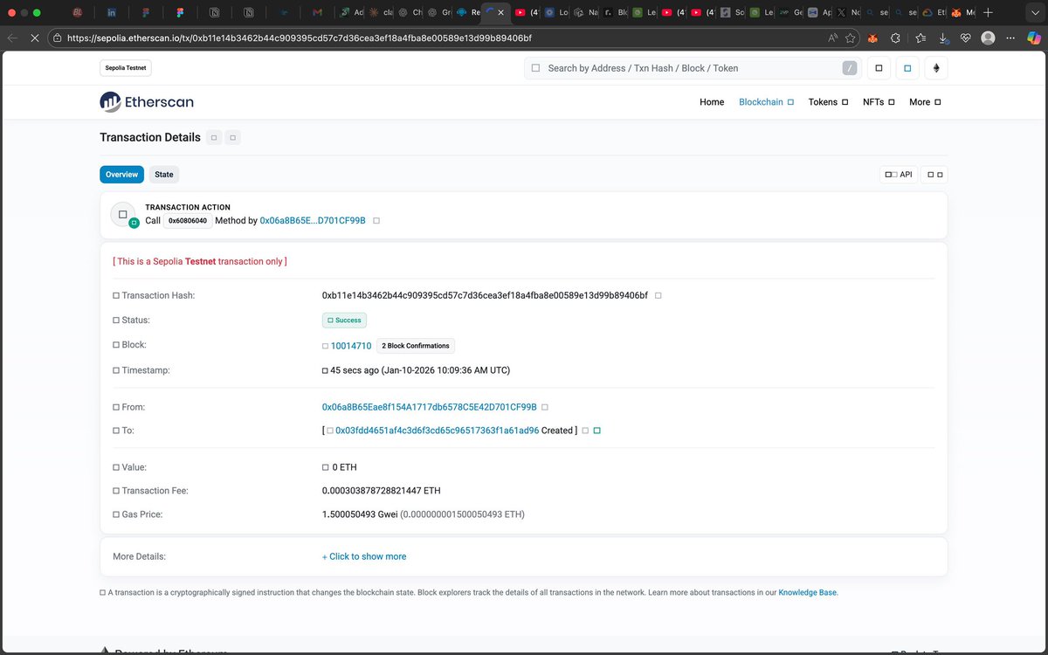Expand Click to show more details
Screen dimensions: 1048x655
pyautogui.click(x=364, y=556)
